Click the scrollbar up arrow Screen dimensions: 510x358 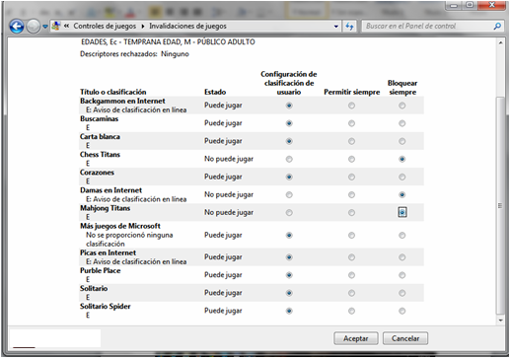point(500,42)
